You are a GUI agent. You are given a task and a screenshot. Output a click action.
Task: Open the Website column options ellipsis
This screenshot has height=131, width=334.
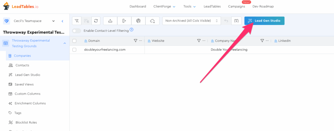[204, 41]
